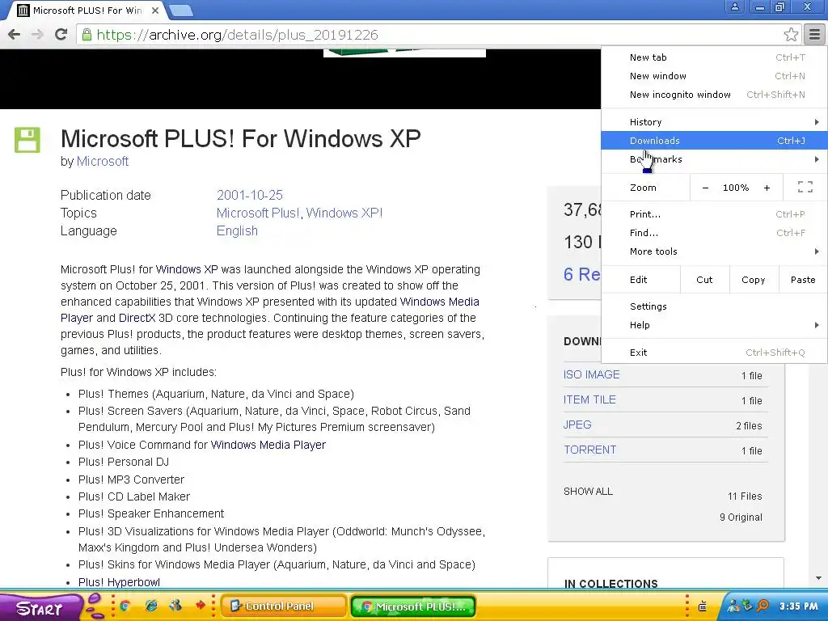The width and height of the screenshot is (828, 621).
Task: Reload the current page
Action: click(61, 35)
